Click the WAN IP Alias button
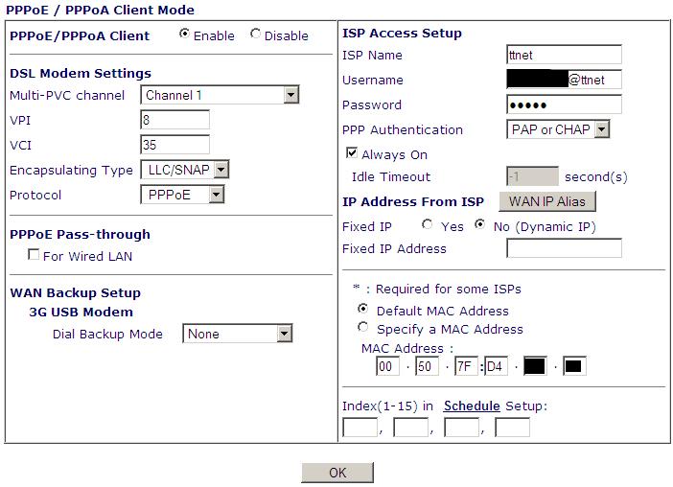This screenshot has width=673, height=487. (x=547, y=201)
